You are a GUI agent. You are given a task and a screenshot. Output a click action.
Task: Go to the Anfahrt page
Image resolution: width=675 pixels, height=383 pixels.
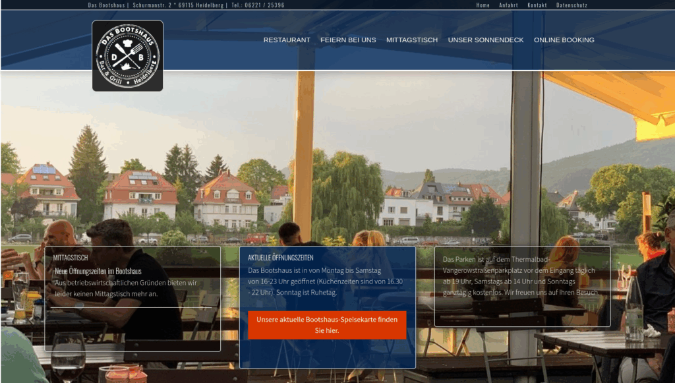click(x=508, y=5)
